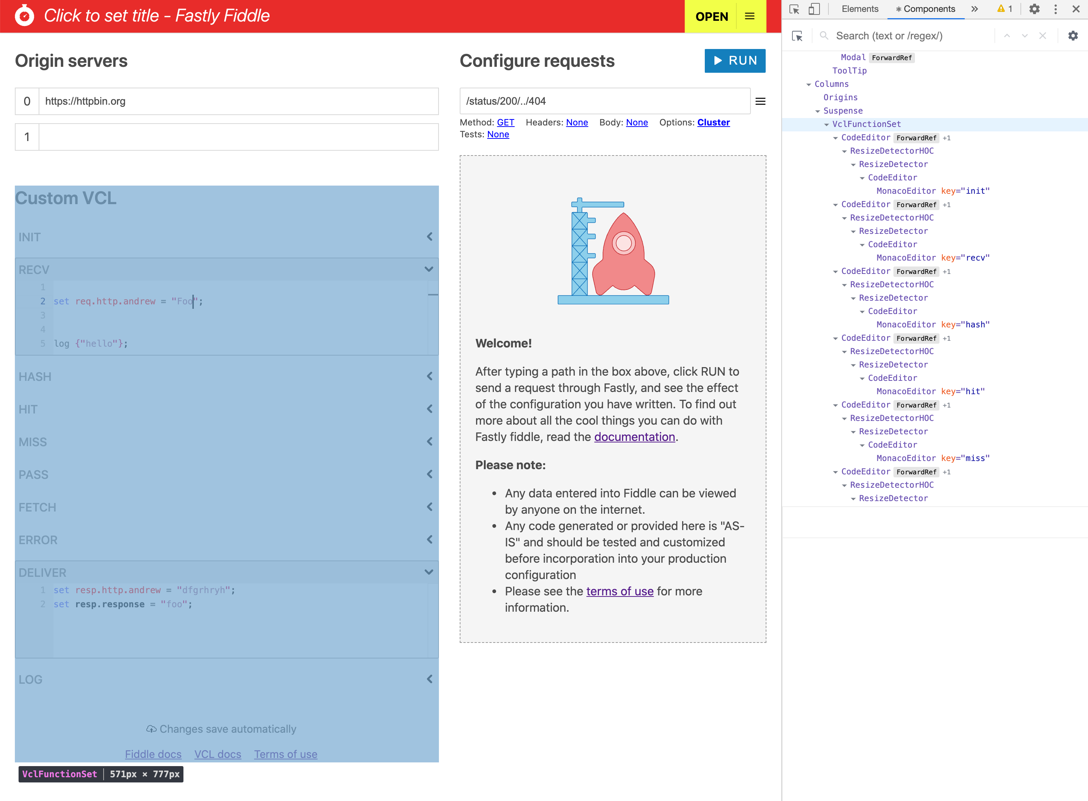This screenshot has width=1088, height=801.
Task: Open request options menu next to path field
Action: click(760, 101)
